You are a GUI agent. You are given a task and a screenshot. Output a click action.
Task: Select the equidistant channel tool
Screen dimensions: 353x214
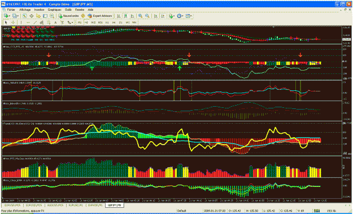[x=42, y=23]
